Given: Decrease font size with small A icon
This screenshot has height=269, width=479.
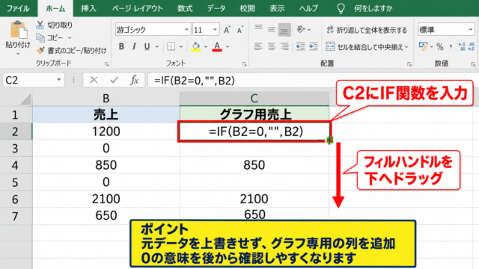Looking at the screenshot, I should click(240, 30).
